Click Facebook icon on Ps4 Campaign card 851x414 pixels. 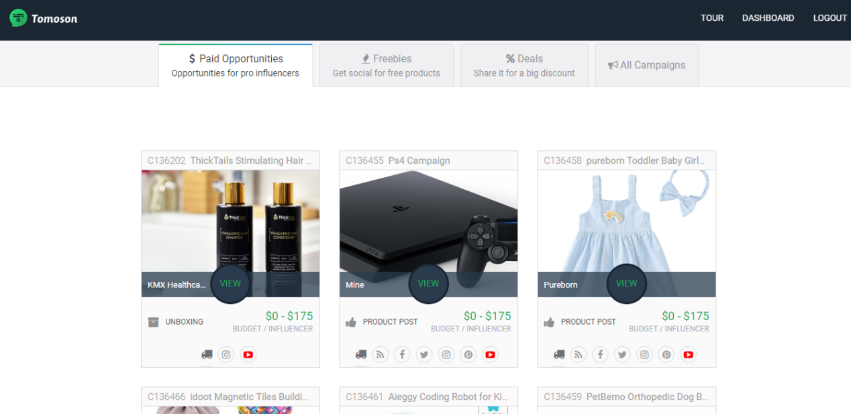[402, 355]
